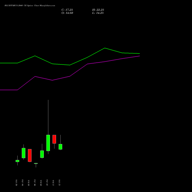The width and height of the screenshot is (192, 192).
Task: Click the open value 'O: 14.60'
Action: tap(67, 13)
